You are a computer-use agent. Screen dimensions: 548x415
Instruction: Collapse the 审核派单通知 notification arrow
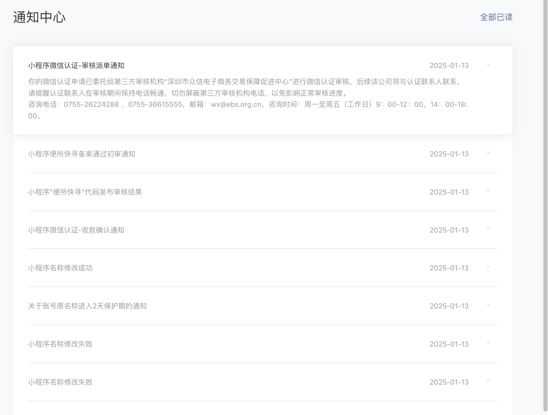pyautogui.click(x=488, y=65)
